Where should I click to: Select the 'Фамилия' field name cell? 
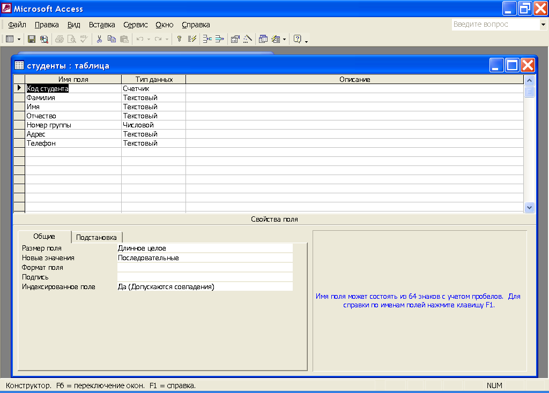click(73, 97)
